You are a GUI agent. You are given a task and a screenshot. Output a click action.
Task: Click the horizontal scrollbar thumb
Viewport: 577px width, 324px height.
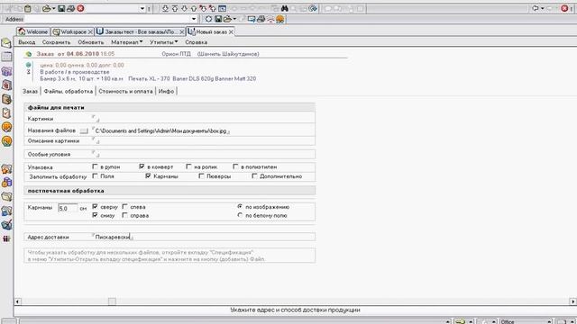pos(112,301)
